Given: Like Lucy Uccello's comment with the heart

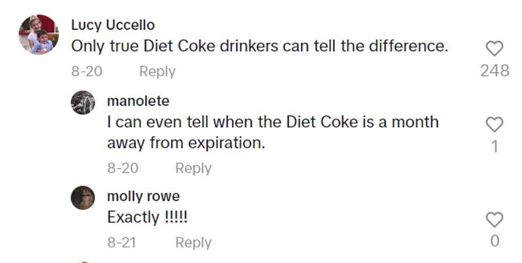Looking at the screenshot, I should pyautogui.click(x=495, y=49).
